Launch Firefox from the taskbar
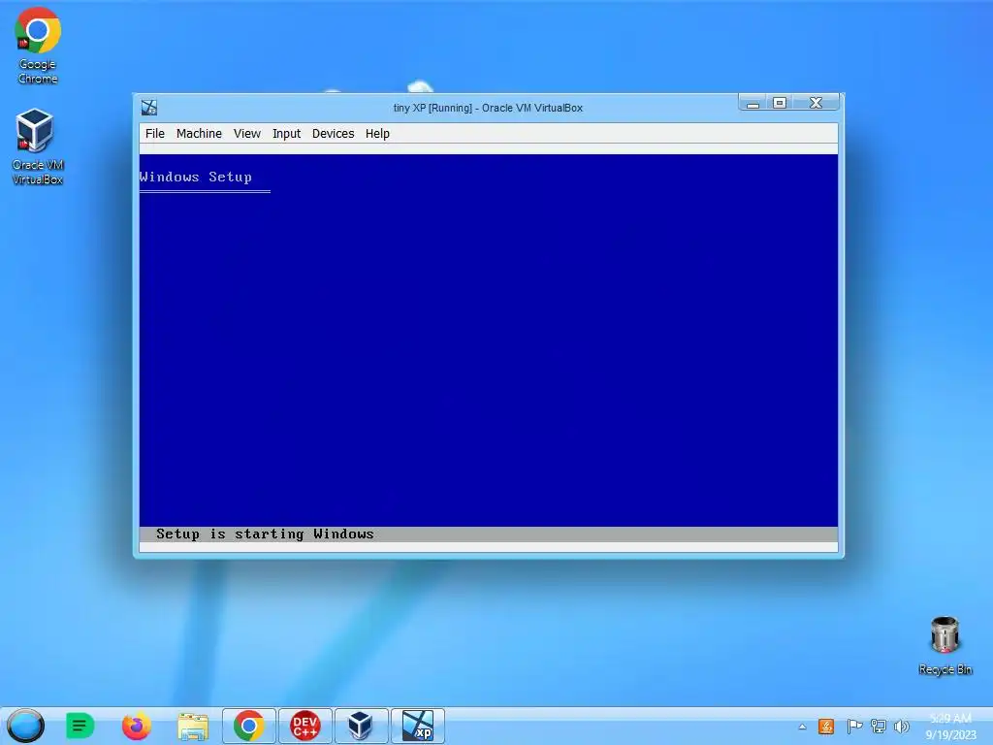Screen dimensions: 993x745 [x=136, y=726]
